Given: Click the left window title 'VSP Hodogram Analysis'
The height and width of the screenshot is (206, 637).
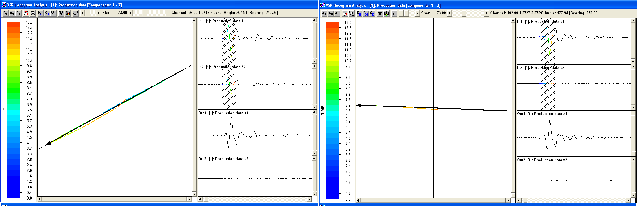Looking at the screenshot, I should click(27, 5).
